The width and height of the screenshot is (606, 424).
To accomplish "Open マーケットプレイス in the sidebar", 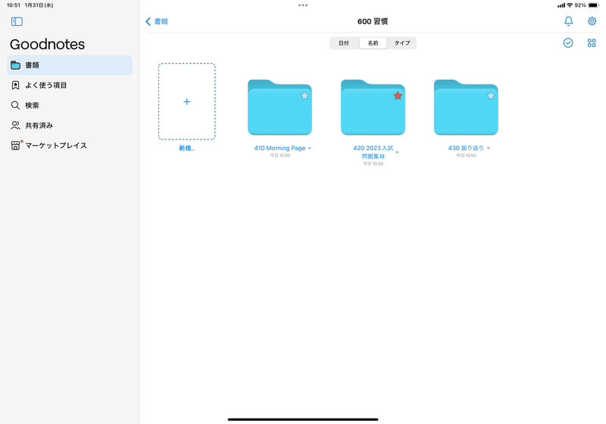I will (70, 146).
